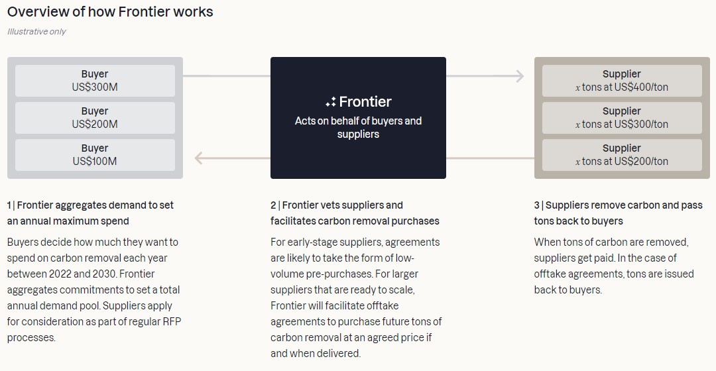The width and height of the screenshot is (716, 371).
Task: Click the Frontier sparkle logo icon
Action: point(331,102)
